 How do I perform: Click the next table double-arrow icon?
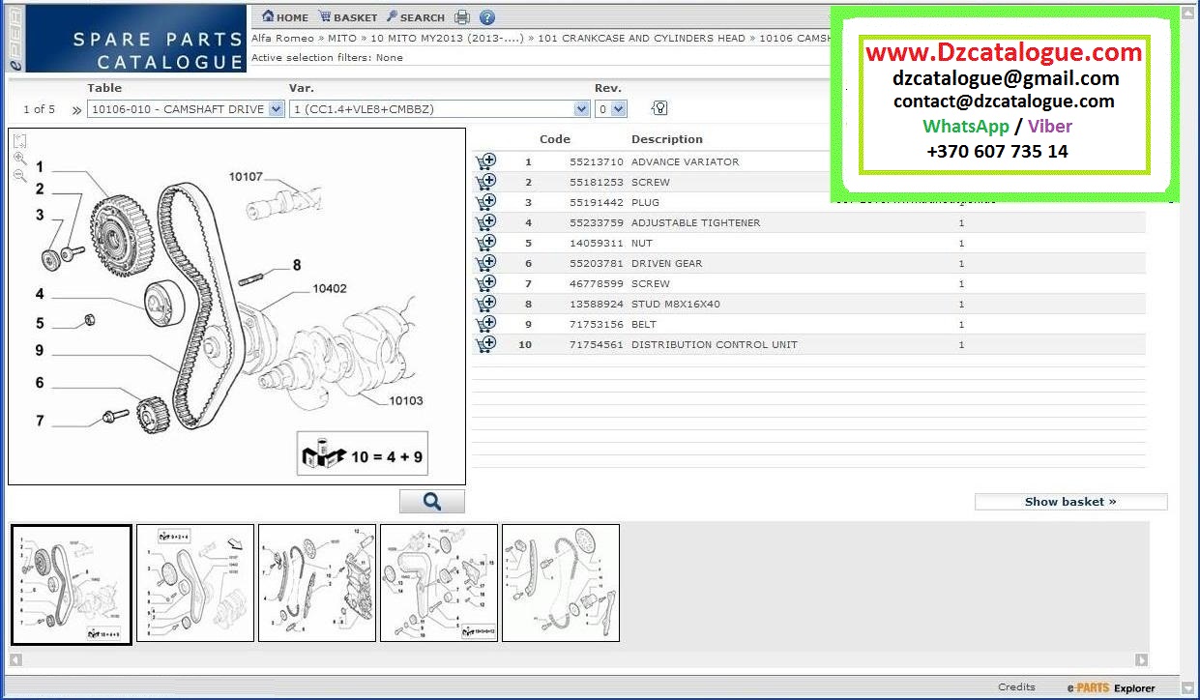pyautogui.click(x=76, y=109)
